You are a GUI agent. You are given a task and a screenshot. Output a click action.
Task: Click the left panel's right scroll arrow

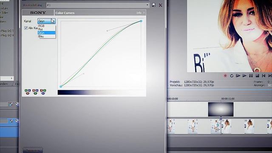[11, 78]
